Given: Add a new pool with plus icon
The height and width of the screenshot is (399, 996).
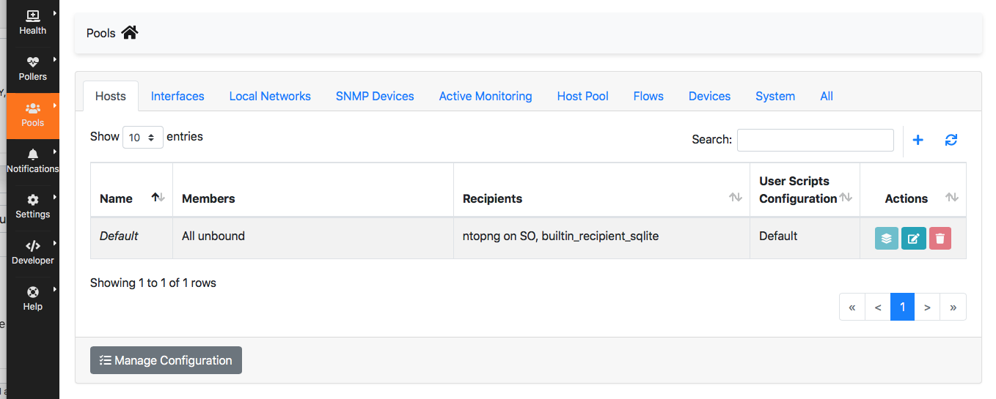Looking at the screenshot, I should click(x=918, y=140).
